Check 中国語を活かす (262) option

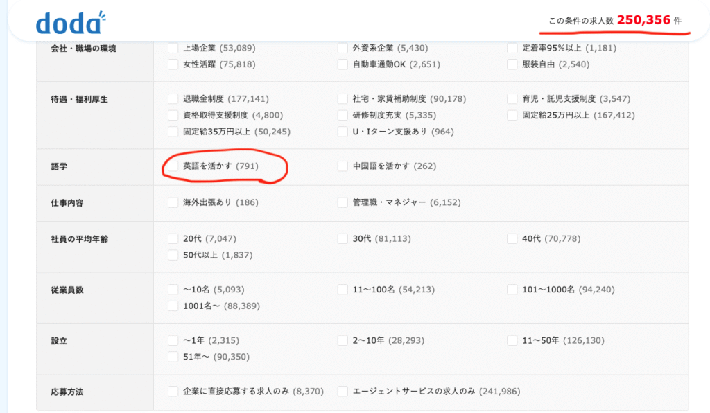[x=343, y=166]
